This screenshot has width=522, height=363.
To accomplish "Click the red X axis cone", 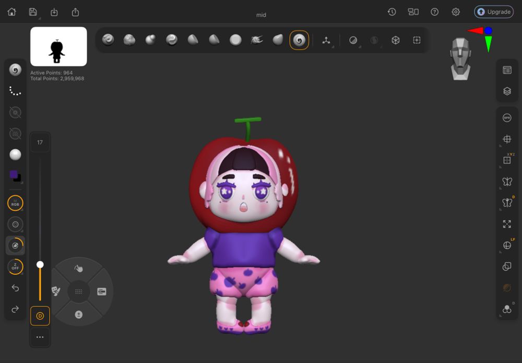I will tap(476, 31).
